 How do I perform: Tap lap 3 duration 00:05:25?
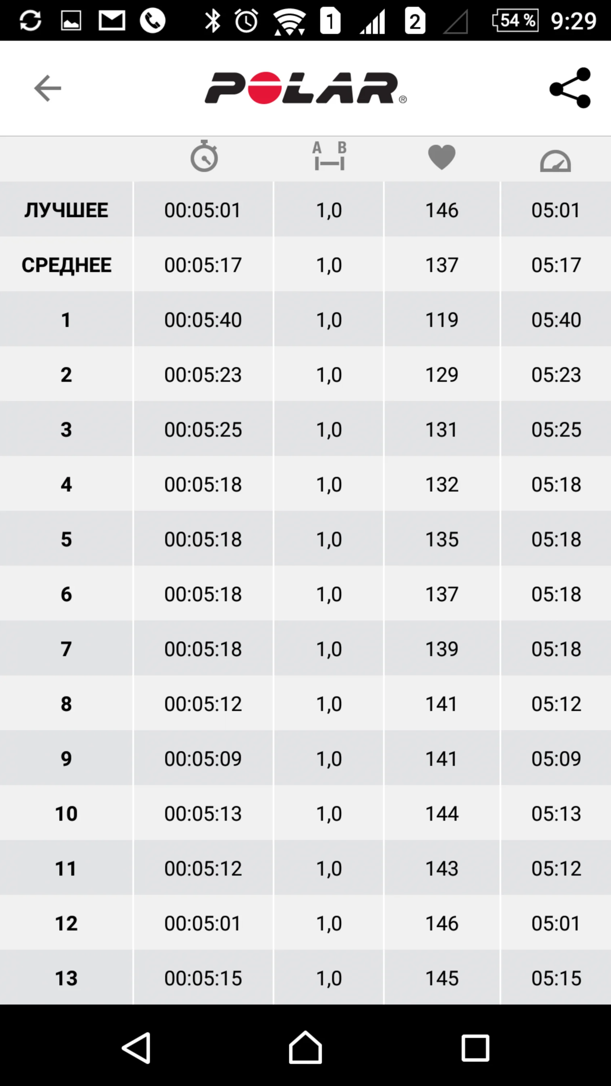(x=203, y=429)
